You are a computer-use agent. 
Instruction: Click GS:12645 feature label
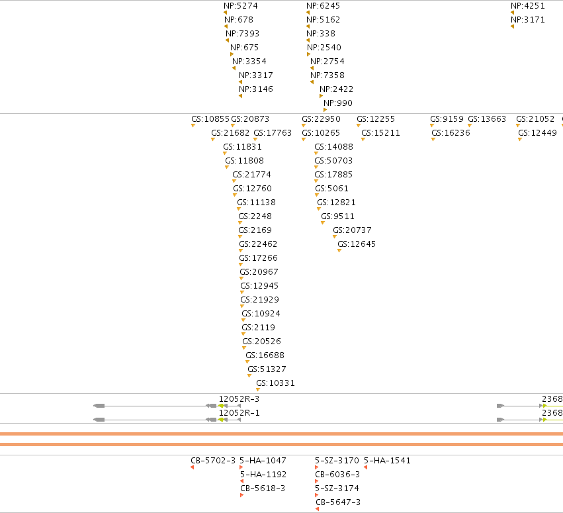[357, 244]
